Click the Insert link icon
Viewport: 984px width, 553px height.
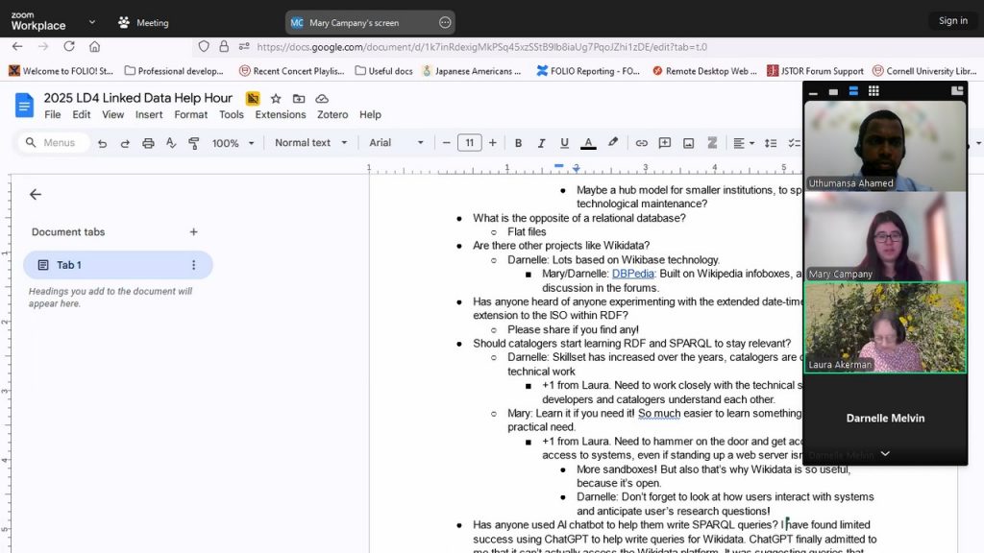point(642,143)
